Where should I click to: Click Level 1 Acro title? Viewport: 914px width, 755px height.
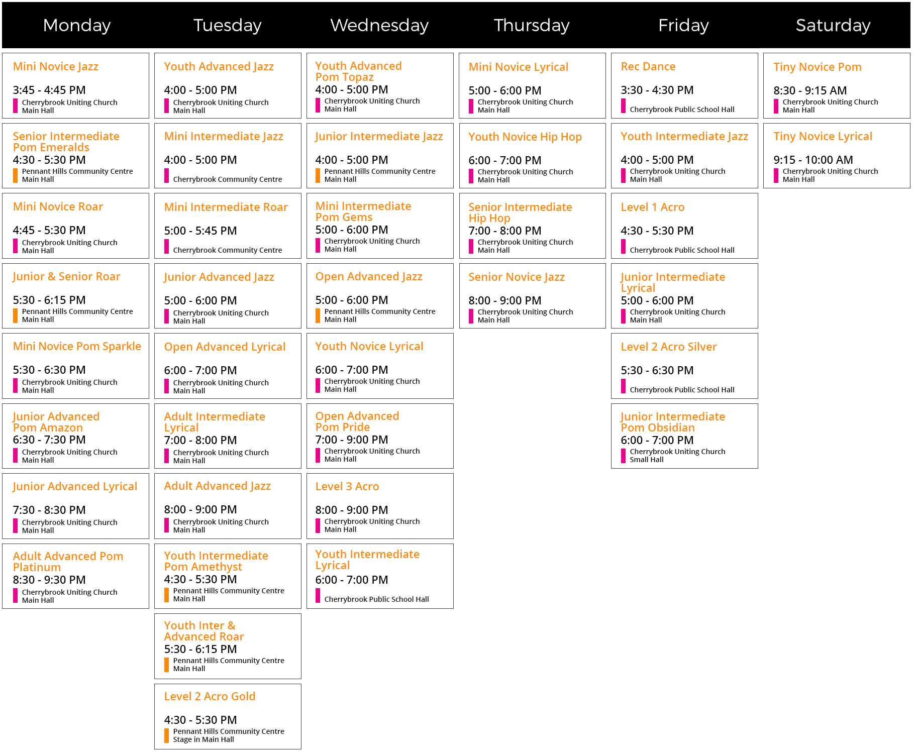(x=652, y=207)
